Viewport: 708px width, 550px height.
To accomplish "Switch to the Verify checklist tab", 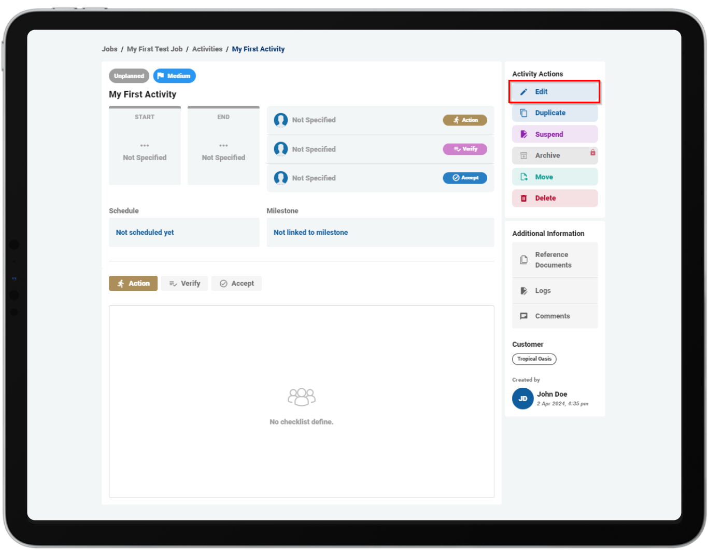I will click(185, 284).
